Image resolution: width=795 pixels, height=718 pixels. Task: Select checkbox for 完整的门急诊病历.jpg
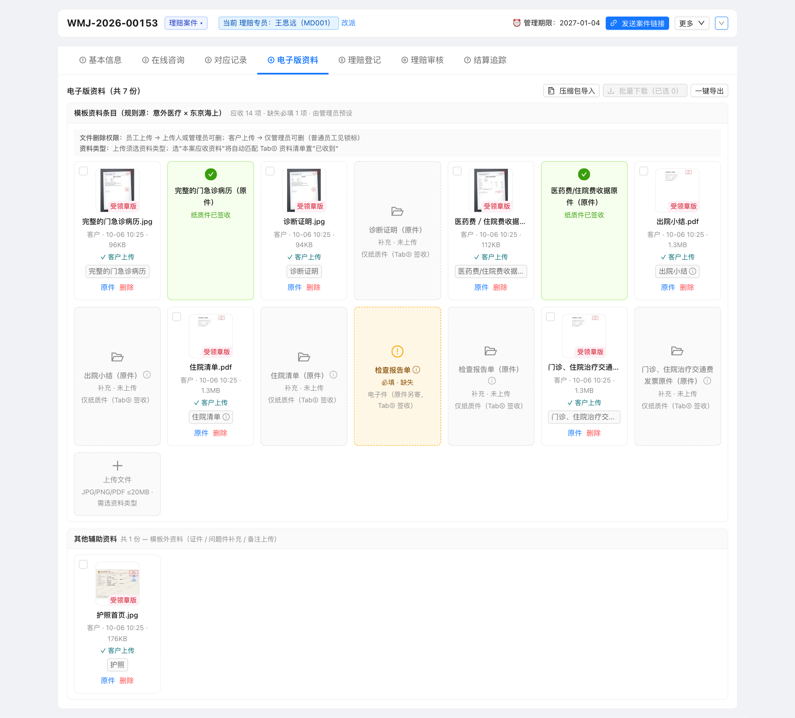point(84,171)
